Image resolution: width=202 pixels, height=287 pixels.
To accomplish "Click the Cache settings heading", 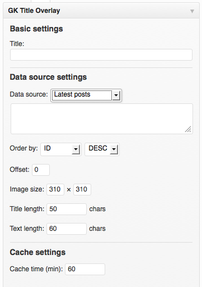I will [x=37, y=252].
